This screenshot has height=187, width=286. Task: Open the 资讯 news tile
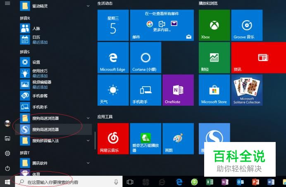259,58
